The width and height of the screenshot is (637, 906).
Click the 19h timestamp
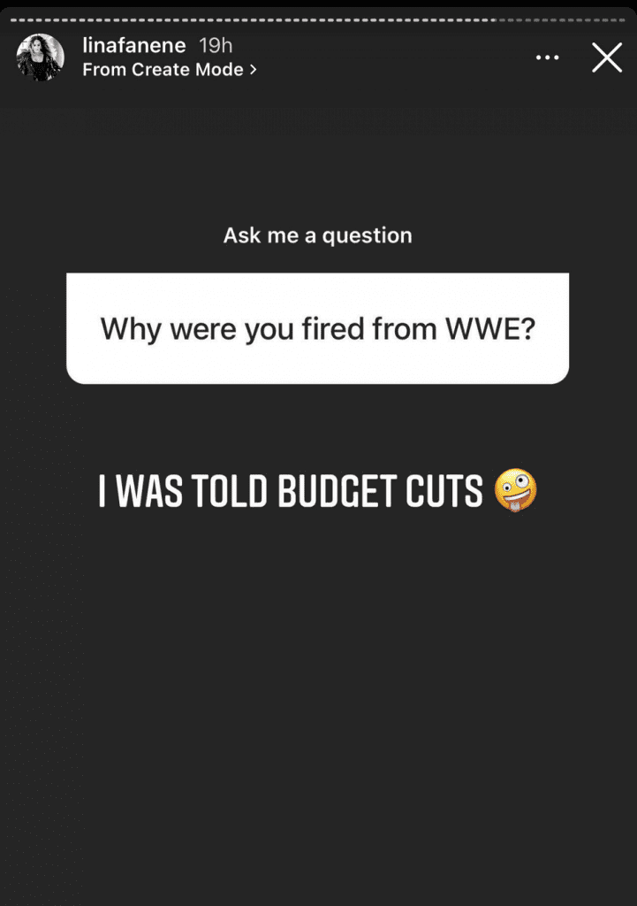[x=216, y=45]
